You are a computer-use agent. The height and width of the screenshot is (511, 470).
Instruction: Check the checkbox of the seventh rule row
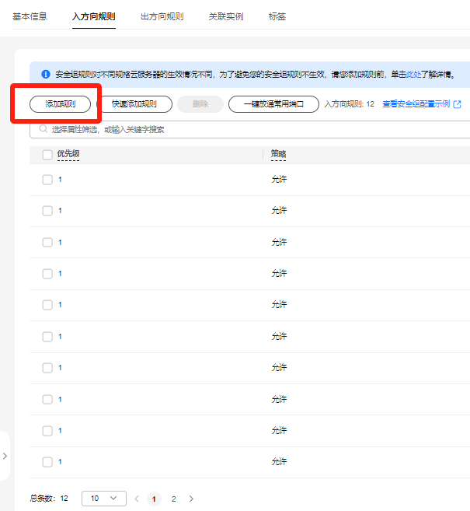click(47, 368)
